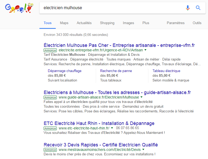Click 'Vous souhaitez Réaliser des Travaux' description

click(x=104, y=133)
